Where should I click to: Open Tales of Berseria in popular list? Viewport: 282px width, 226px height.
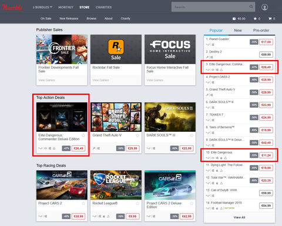tap(239, 130)
